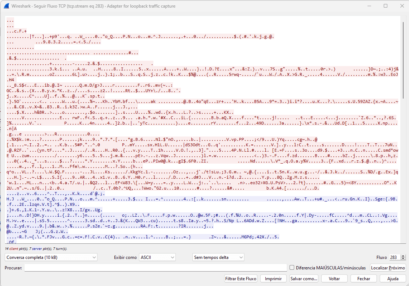Screen dimensions: 409x286
Task: Click the '...c.F.+' line in the stream
Action: [x=17, y=31]
